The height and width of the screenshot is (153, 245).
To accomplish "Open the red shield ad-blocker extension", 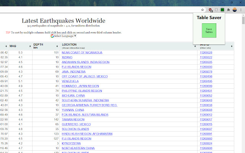I will [210, 10].
